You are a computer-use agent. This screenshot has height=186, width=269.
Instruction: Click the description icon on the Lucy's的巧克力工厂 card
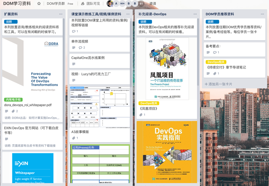(x=74, y=80)
